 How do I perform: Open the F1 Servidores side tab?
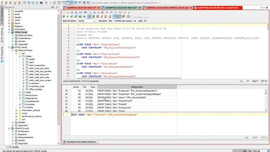[x=2, y=16]
